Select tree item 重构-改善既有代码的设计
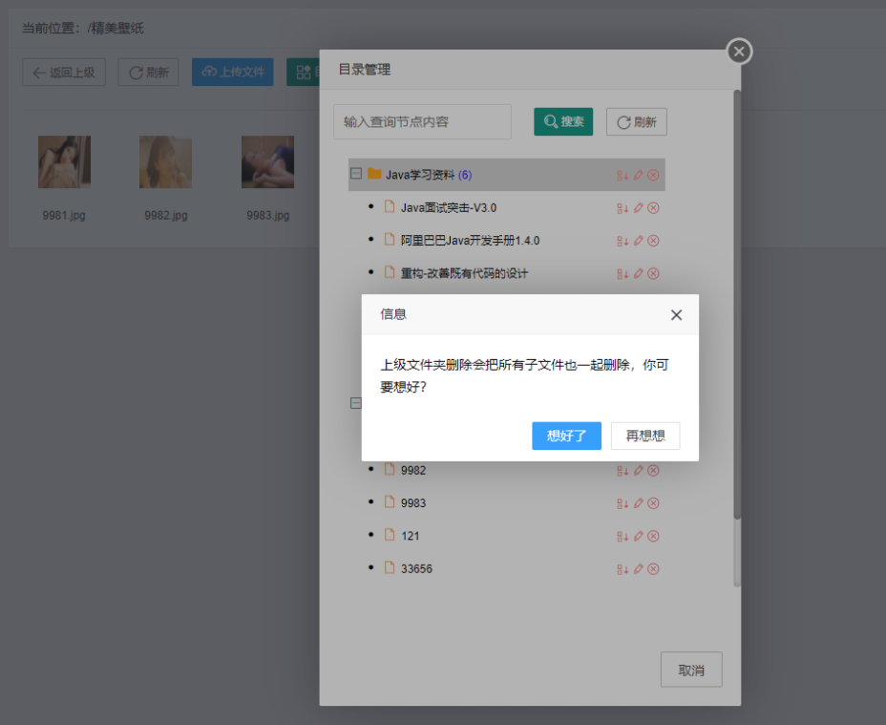The height and width of the screenshot is (725, 886). pos(464,274)
